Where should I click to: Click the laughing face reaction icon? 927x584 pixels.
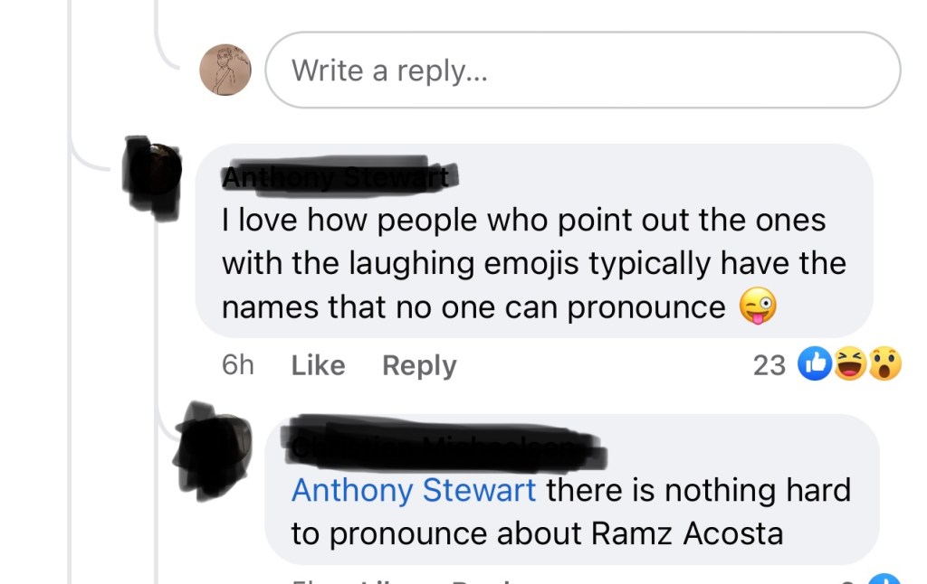point(849,364)
